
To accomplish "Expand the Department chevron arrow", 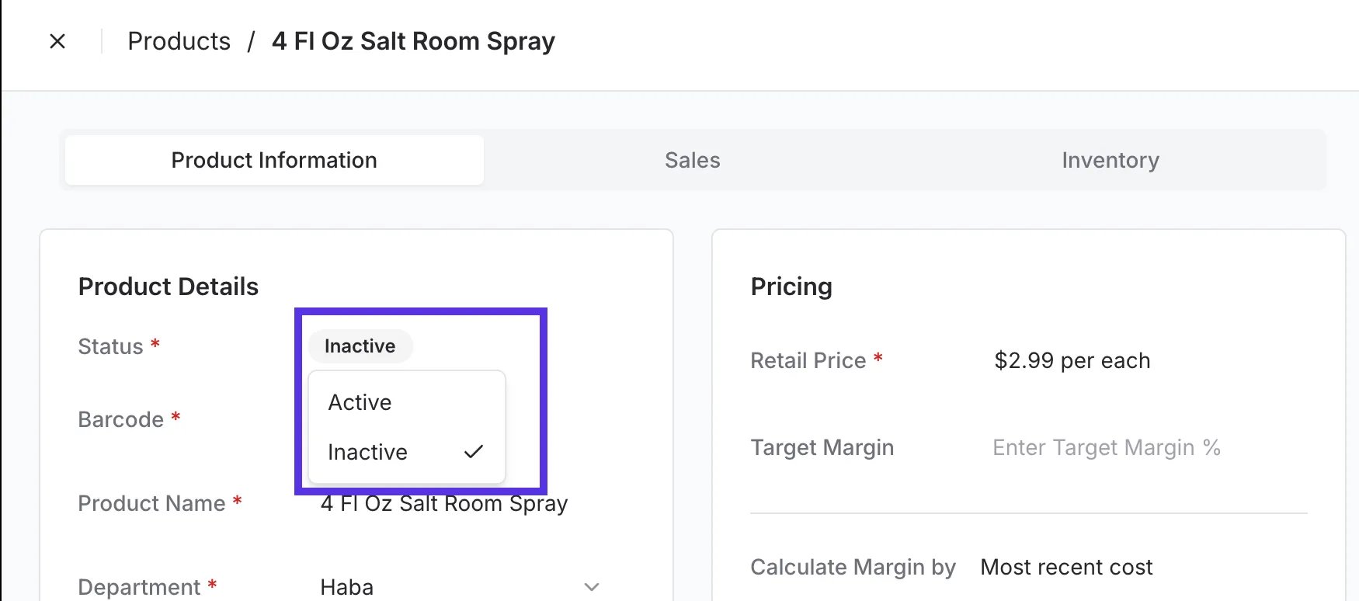I will [592, 587].
